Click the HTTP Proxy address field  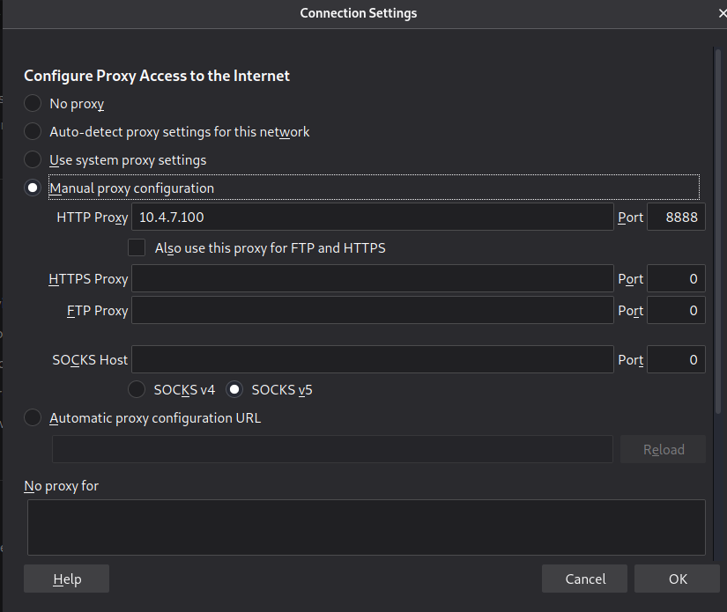(x=372, y=218)
